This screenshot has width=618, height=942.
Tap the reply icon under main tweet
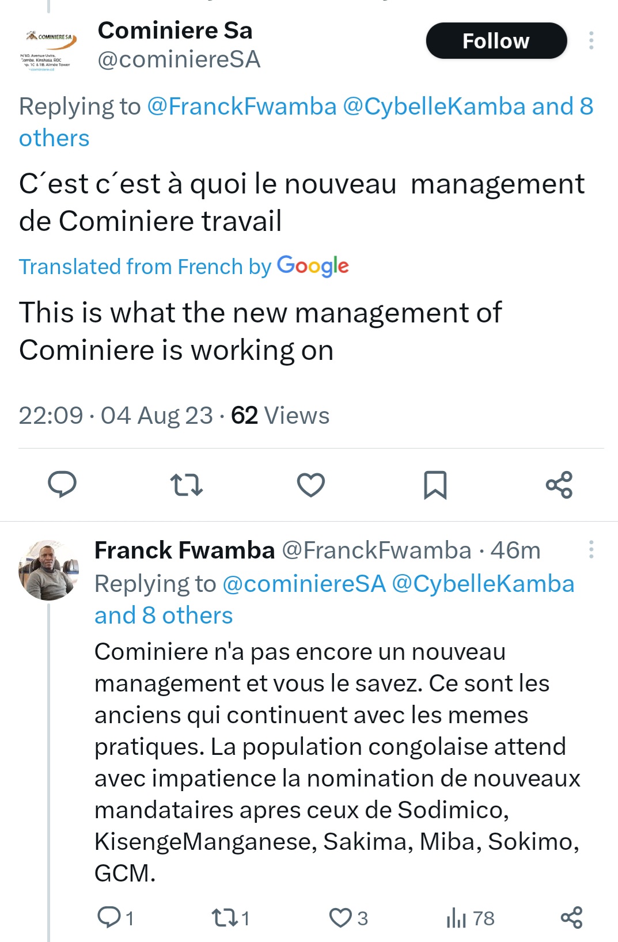[62, 484]
